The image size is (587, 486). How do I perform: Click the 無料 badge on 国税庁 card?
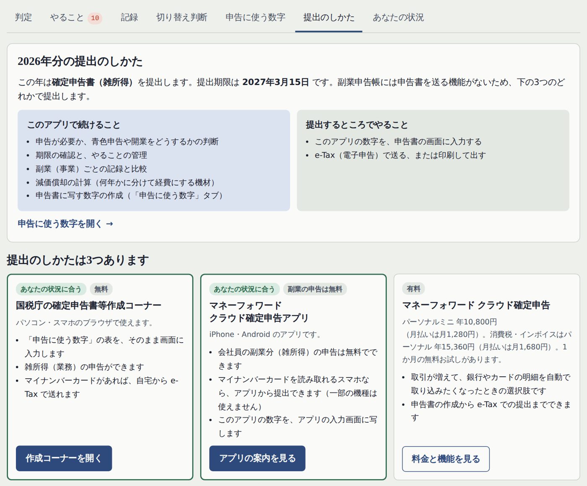[101, 289]
